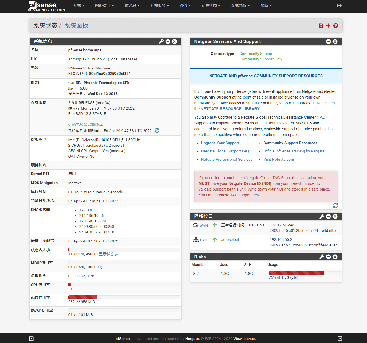Viewport: 367px width, 343px height.
Task: Open the Disks widget wrench settings
Action: (x=322, y=257)
